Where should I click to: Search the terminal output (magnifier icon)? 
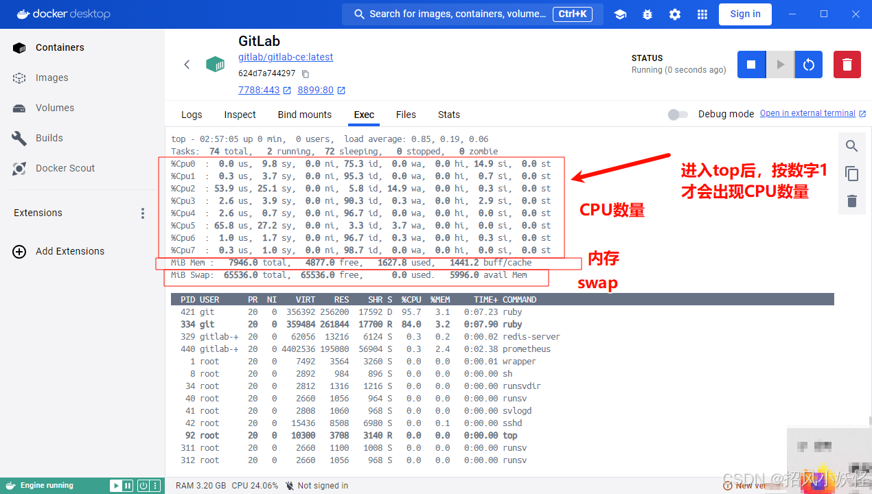pos(852,146)
